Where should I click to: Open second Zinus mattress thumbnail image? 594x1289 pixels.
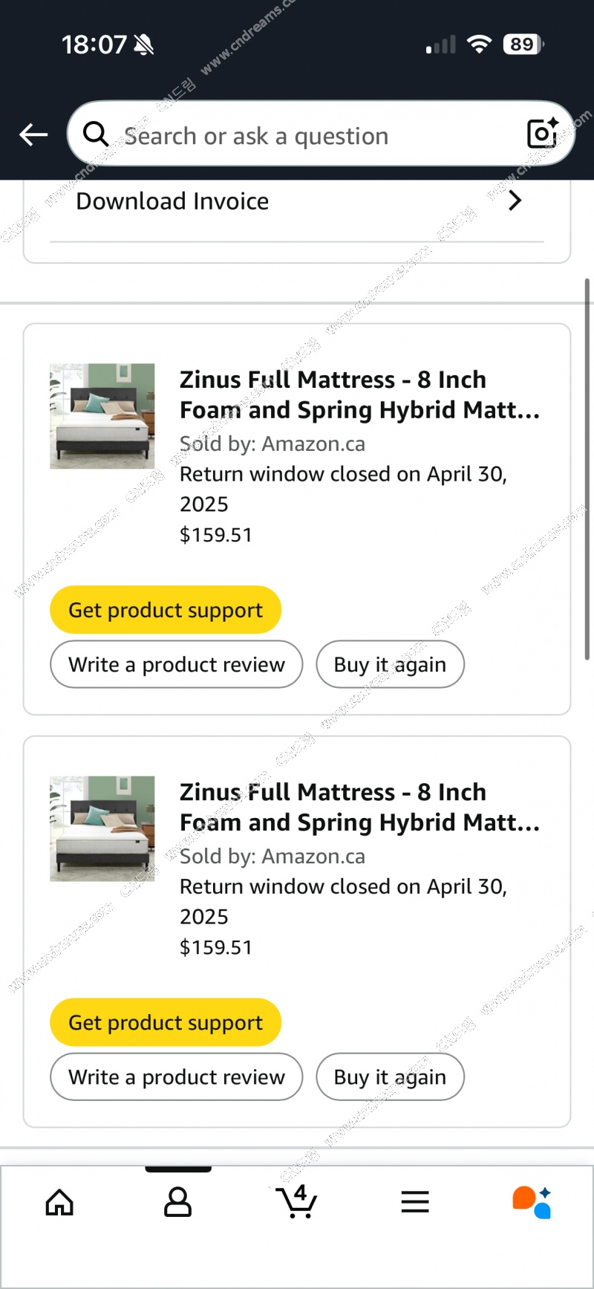[102, 828]
